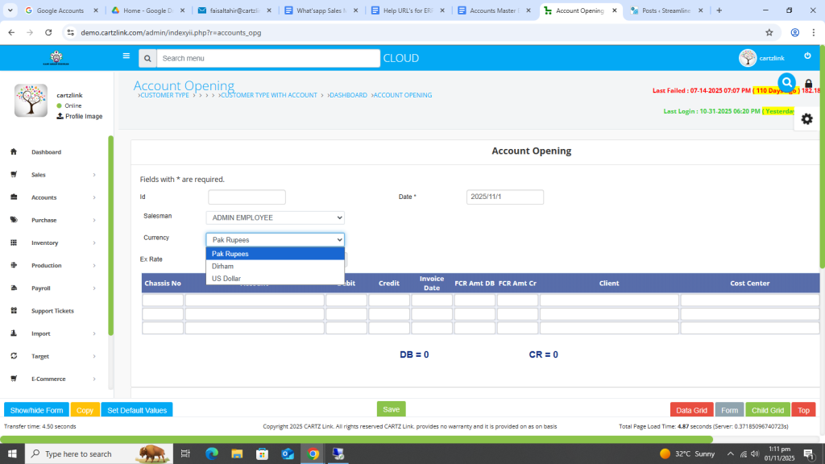Open the Salesman dropdown
The image size is (825, 464).
pyautogui.click(x=275, y=217)
